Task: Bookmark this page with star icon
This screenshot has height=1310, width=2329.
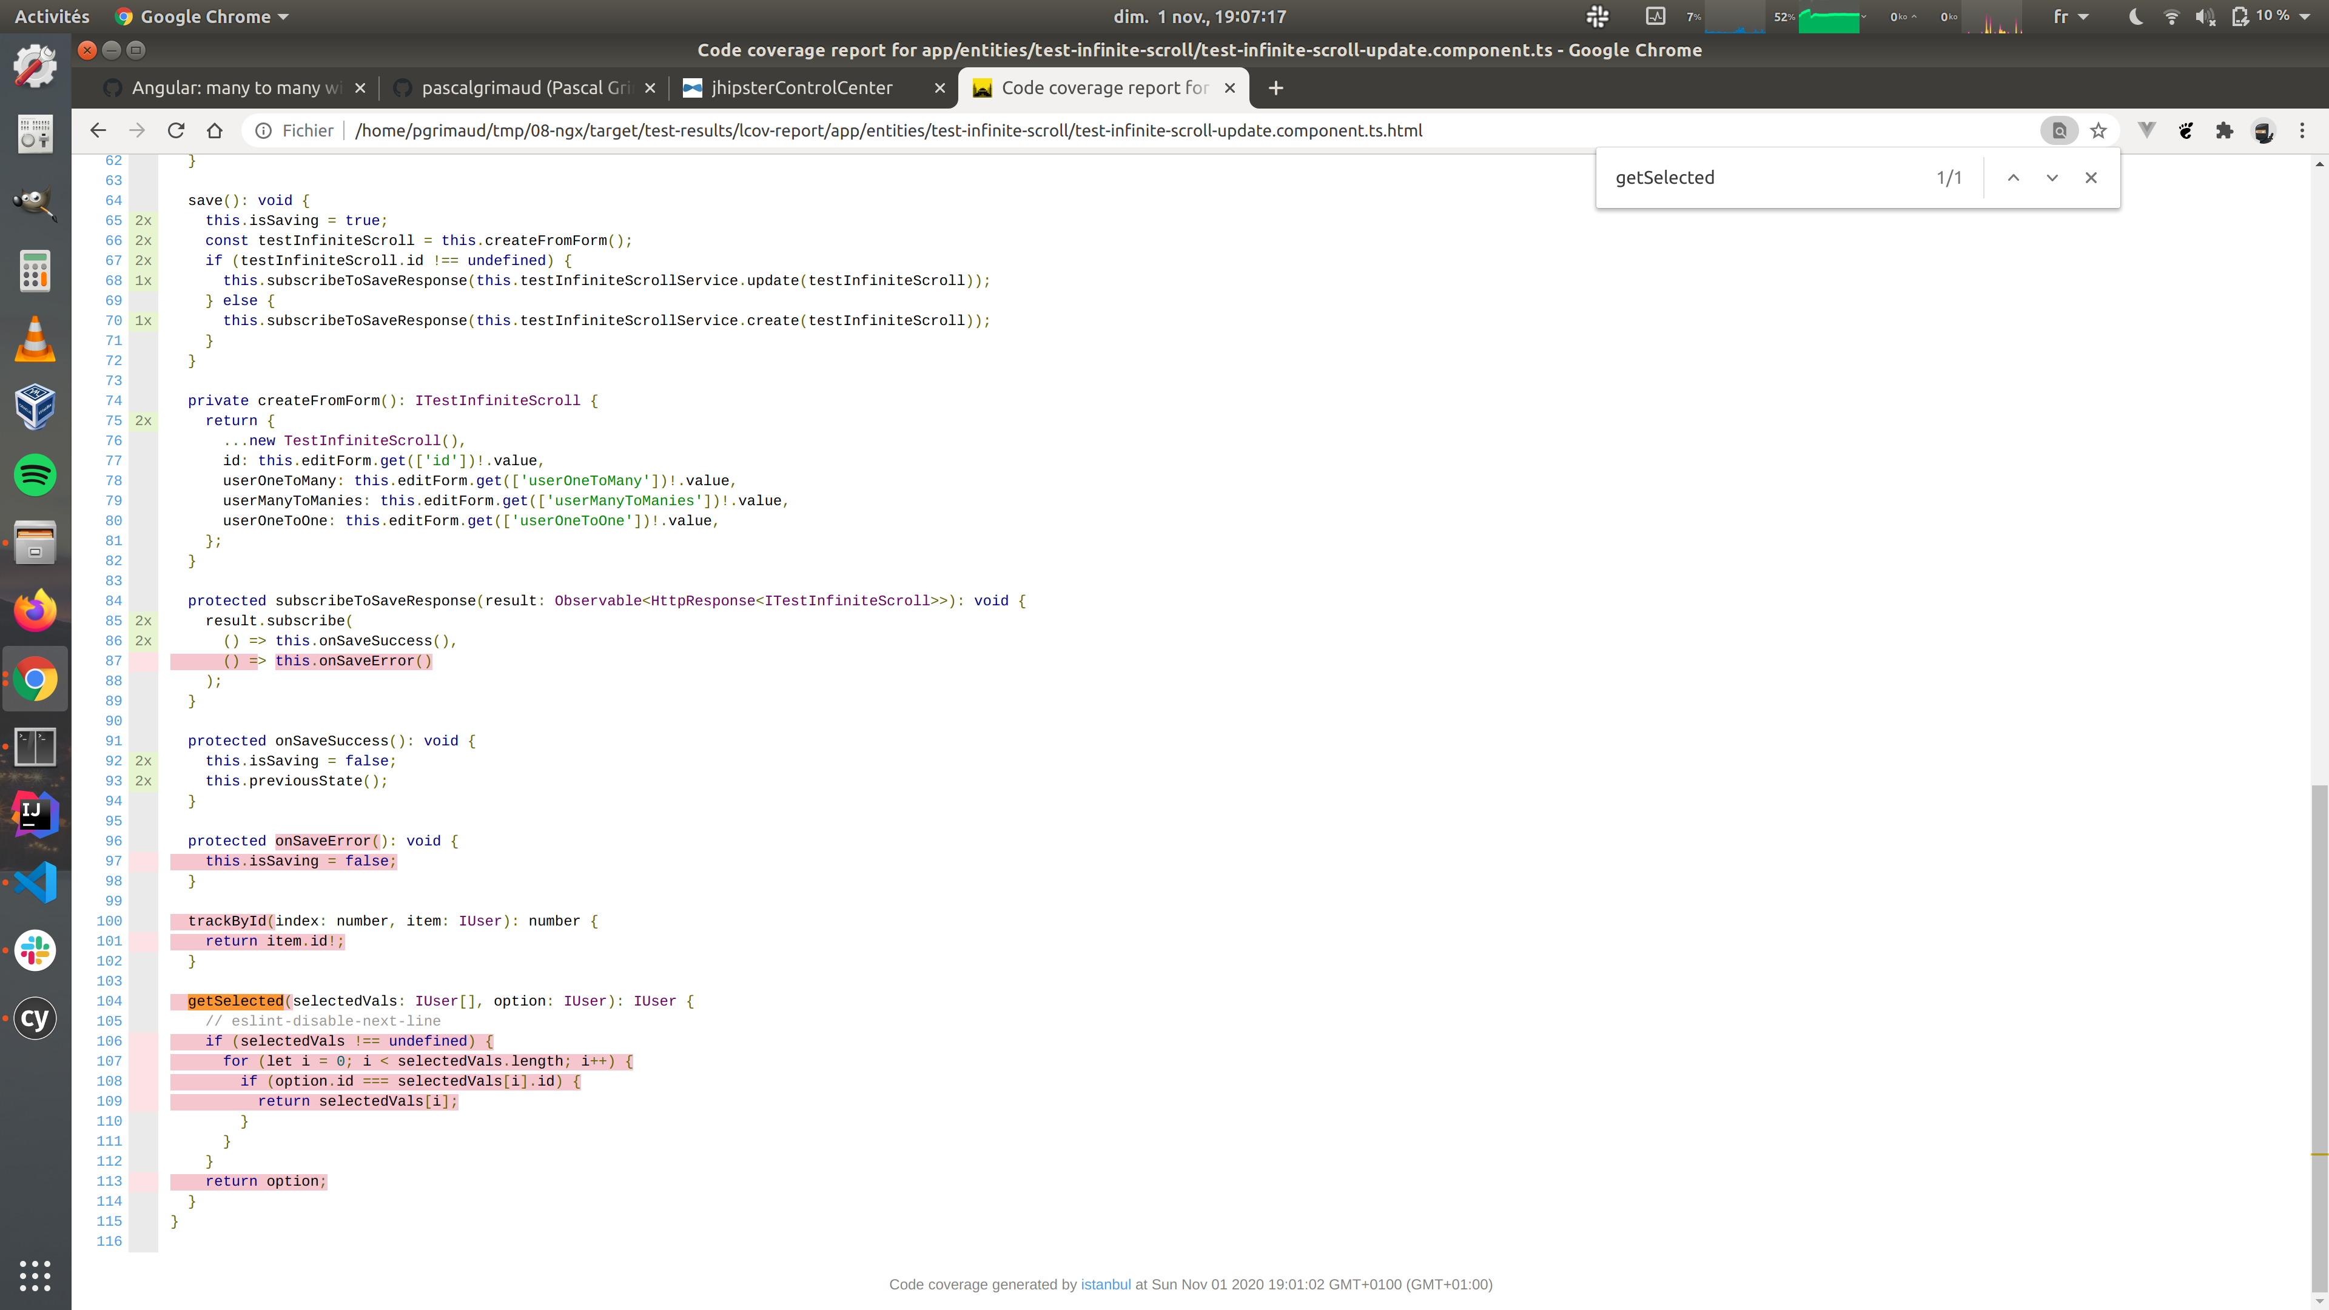Action: click(2099, 130)
